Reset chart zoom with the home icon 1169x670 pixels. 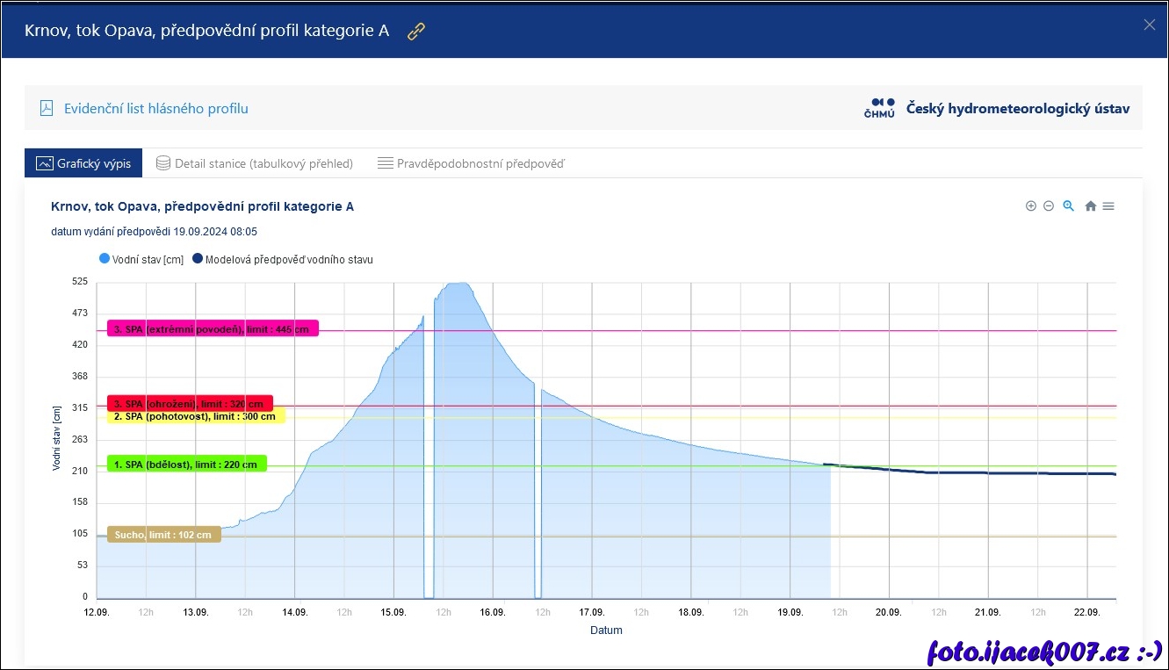1091,206
